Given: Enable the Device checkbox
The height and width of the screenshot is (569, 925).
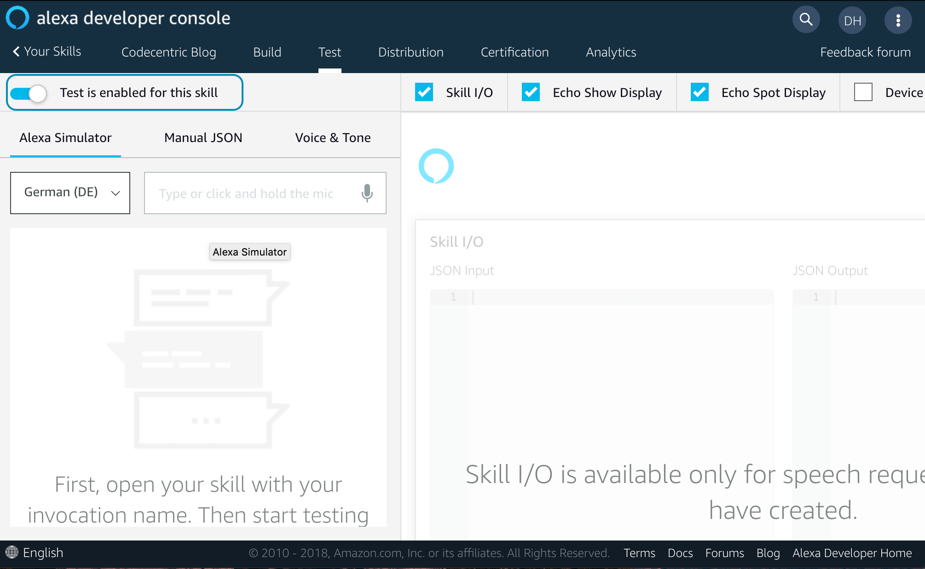Looking at the screenshot, I should pos(863,92).
